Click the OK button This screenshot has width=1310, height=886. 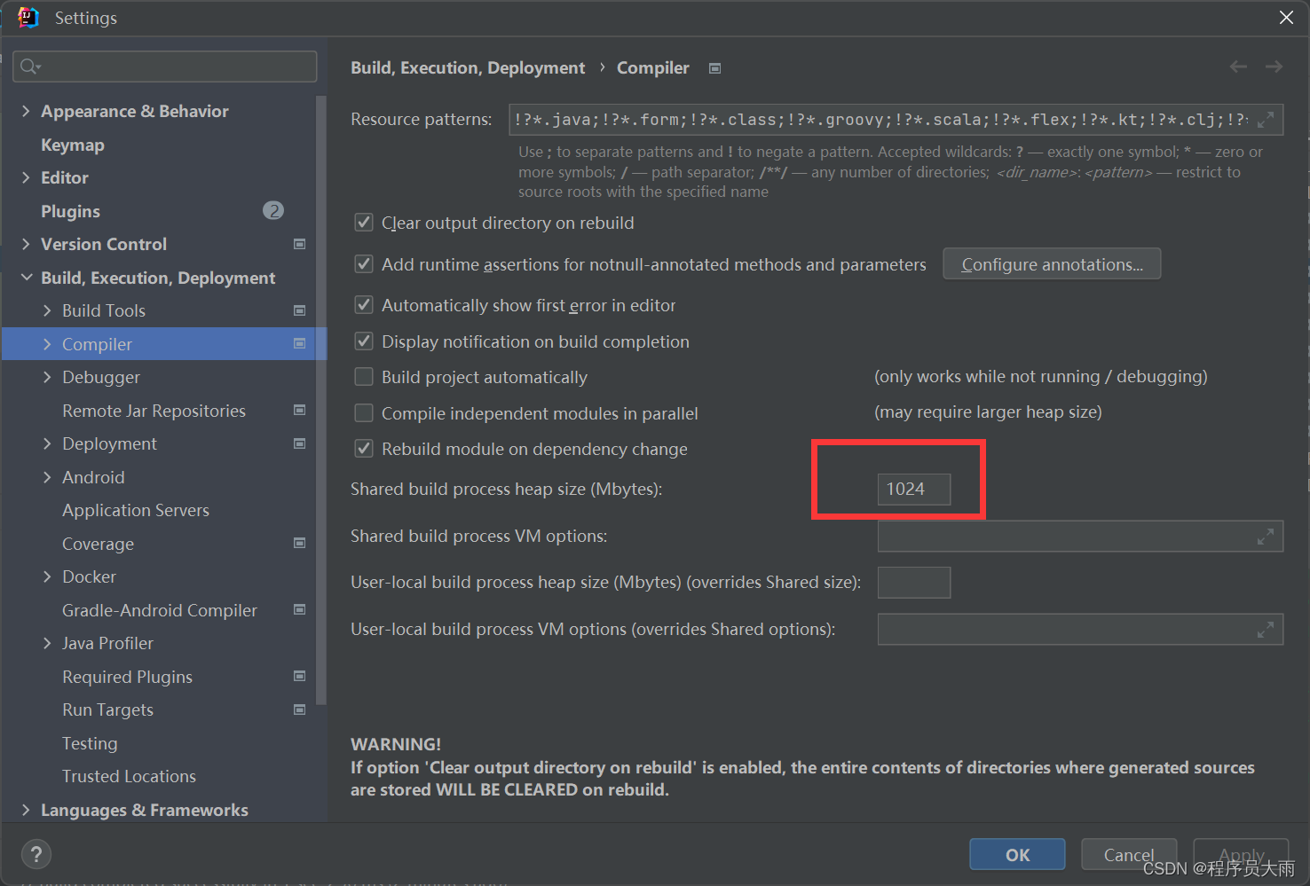click(1017, 854)
